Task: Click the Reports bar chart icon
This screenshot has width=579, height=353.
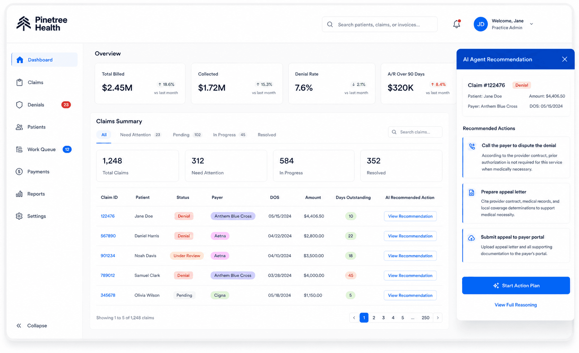Action: tap(19, 194)
